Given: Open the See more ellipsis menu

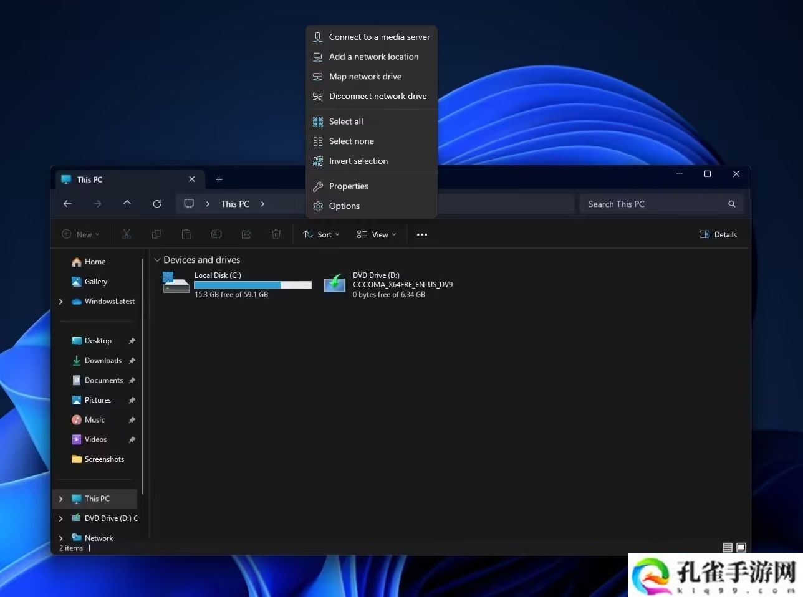Looking at the screenshot, I should pyautogui.click(x=422, y=235).
